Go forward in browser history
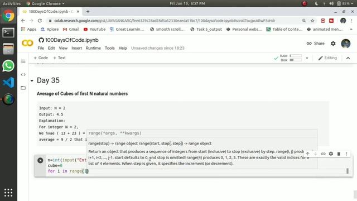 (x=31, y=21)
